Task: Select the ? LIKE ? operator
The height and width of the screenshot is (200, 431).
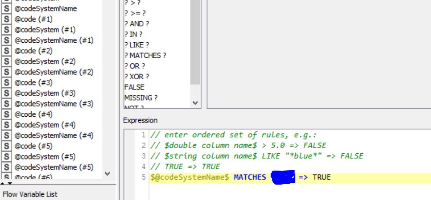Action: click(x=136, y=45)
